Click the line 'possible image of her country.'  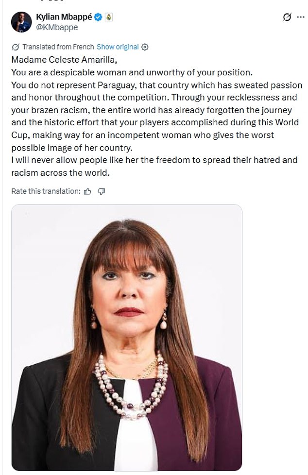point(72,148)
